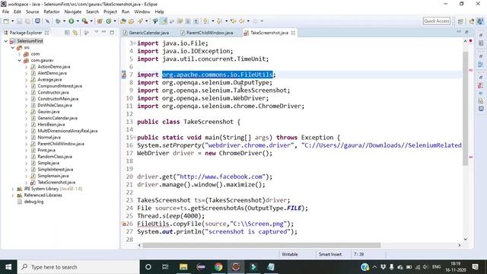Screen dimensions: 487x274
Task: Click the Save toolbar icon
Action: 19,21
